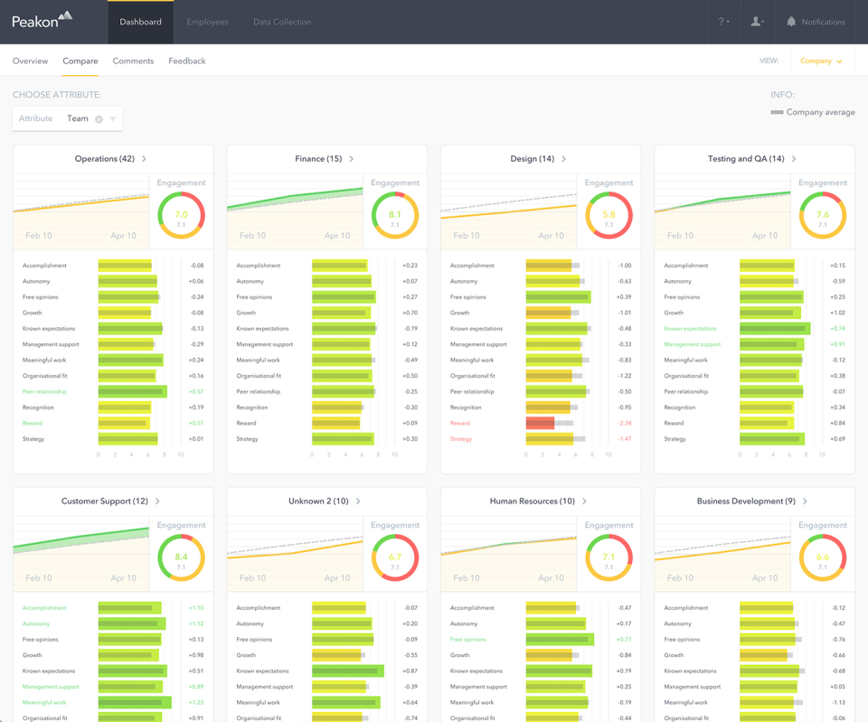Screen dimensions: 868x722
Task: Click the Notifications bell icon
Action: (791, 22)
